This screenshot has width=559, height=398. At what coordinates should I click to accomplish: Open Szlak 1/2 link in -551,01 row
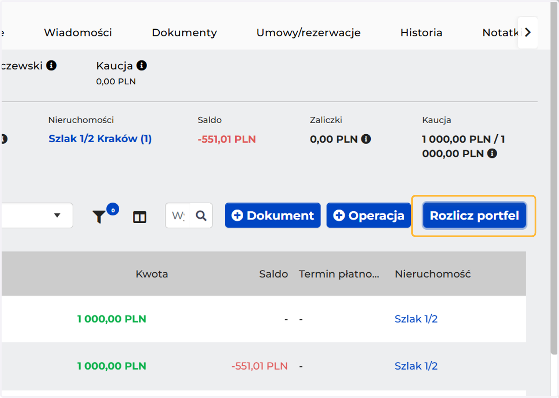(416, 366)
